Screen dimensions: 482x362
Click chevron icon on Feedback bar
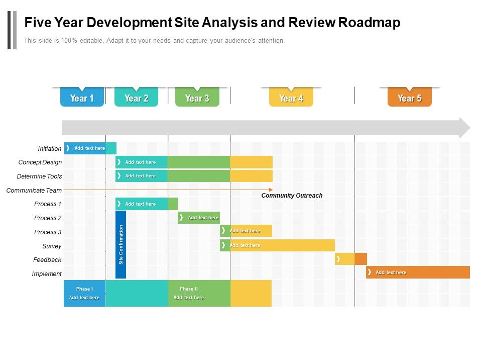(338, 259)
